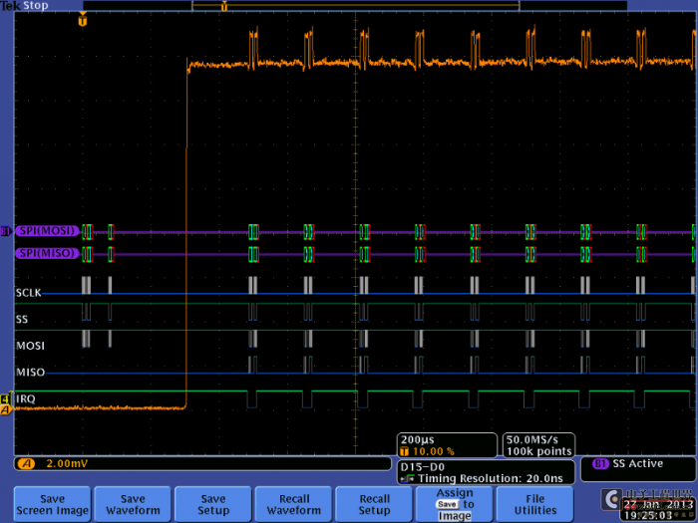Image resolution: width=698 pixels, height=523 pixels.
Task: Open File Utilities
Action: point(535,504)
